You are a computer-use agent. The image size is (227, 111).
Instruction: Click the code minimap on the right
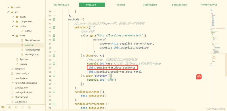click(x=218, y=38)
